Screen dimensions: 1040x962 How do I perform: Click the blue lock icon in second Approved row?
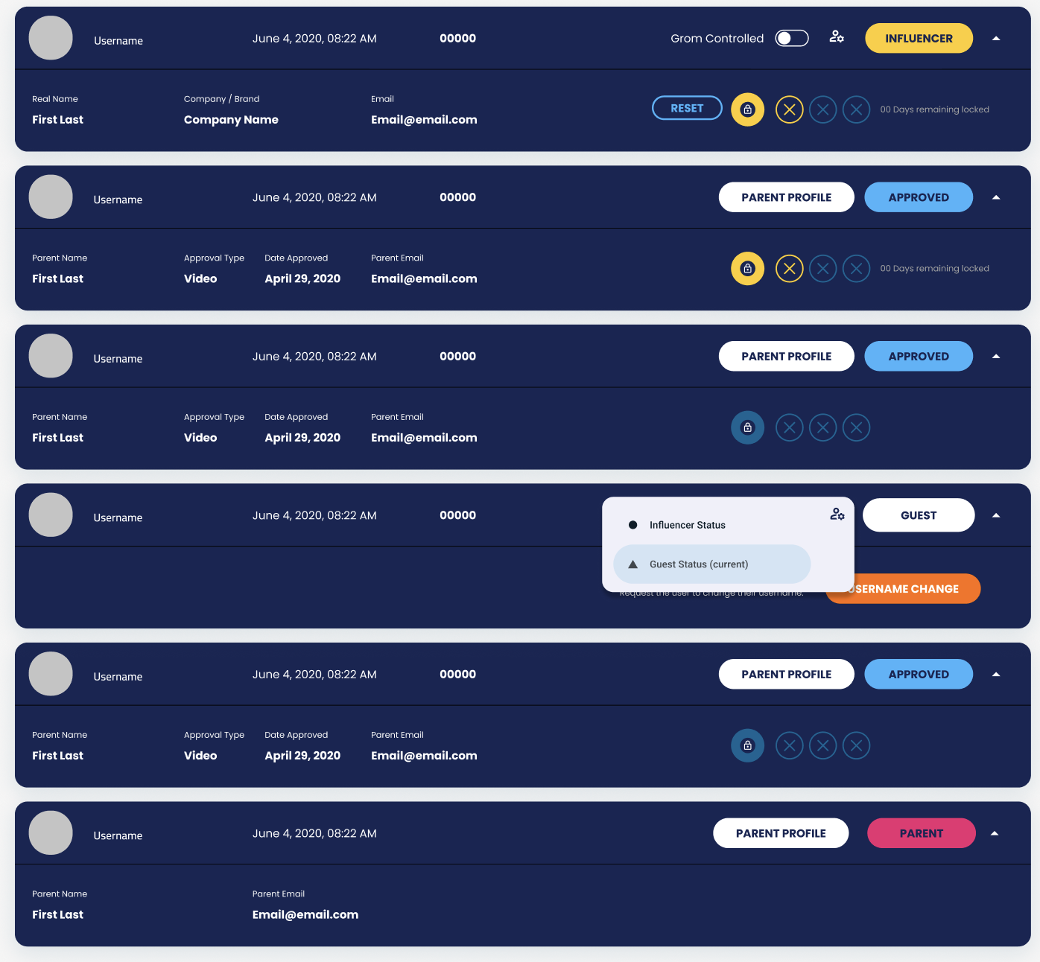pos(747,427)
